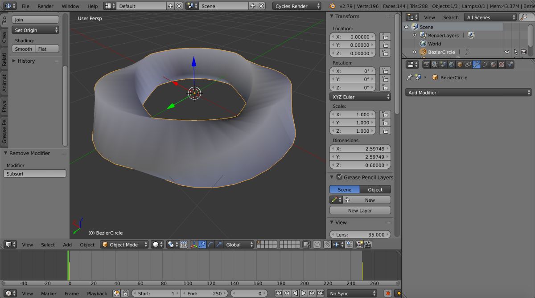This screenshot has height=298, width=535.
Task: Open the Render menu
Action: tap(45, 6)
